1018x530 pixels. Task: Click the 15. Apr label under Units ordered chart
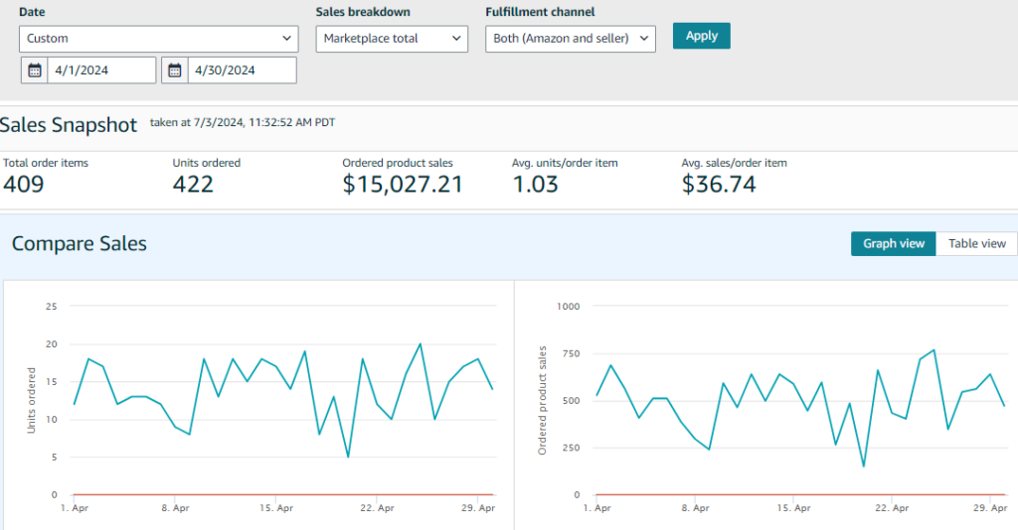pos(275,507)
